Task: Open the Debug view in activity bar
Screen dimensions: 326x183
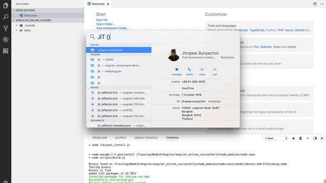Action: tap(6, 40)
